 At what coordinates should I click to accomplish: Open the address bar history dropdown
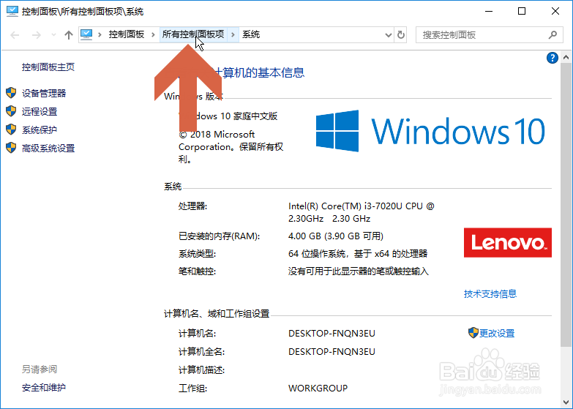(388, 35)
